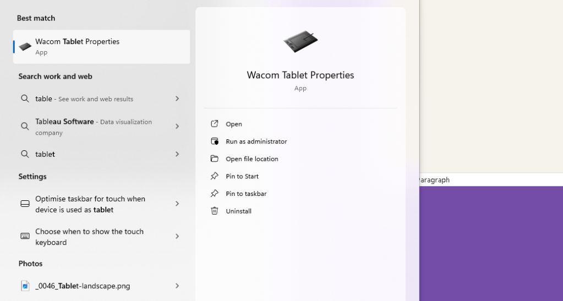563x301 pixels.
Task: Choose Open file location
Action: pyautogui.click(x=252, y=159)
